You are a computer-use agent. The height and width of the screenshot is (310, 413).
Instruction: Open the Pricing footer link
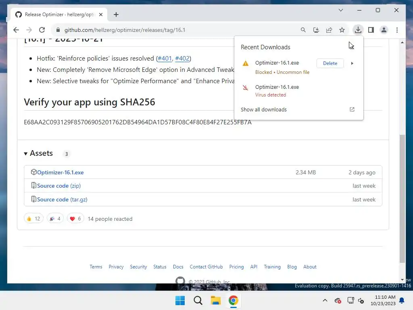[236, 267]
